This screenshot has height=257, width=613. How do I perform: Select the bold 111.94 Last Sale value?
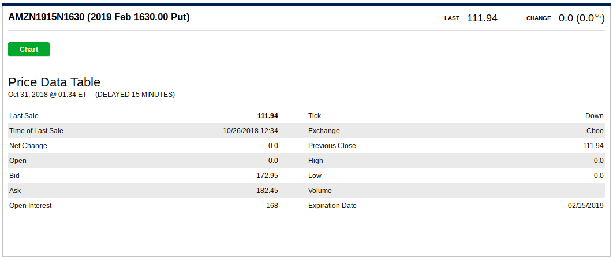(x=267, y=116)
